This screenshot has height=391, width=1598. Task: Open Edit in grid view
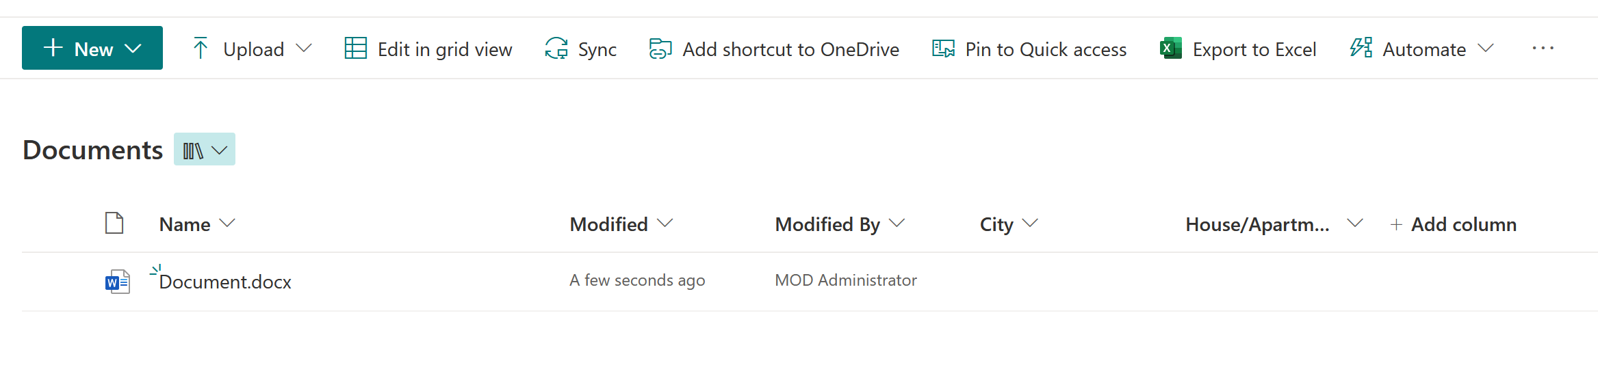tap(428, 49)
